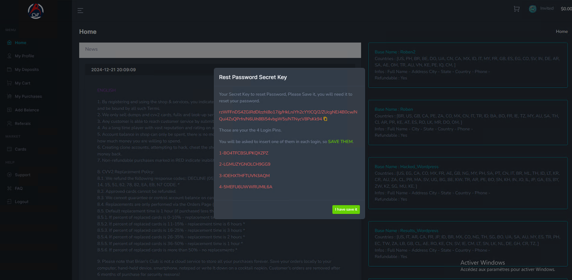Screen dimensions: 572x280
Task: Click the user avatar icon beside Invited
Action: tap(533, 9)
